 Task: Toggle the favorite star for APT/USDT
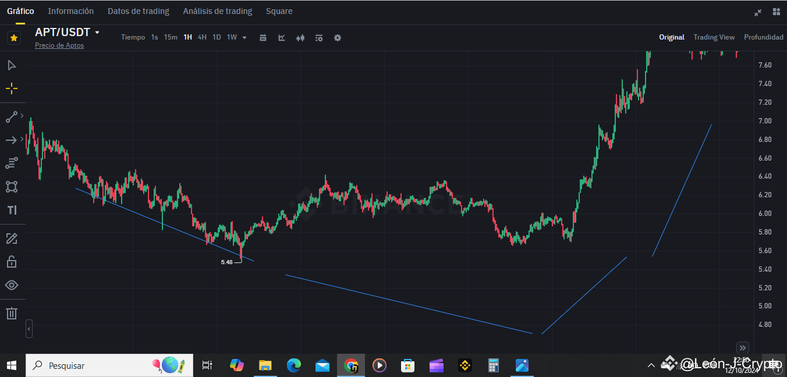click(x=14, y=38)
